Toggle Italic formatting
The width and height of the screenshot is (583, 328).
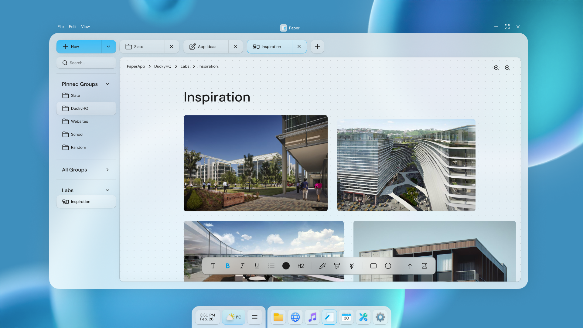[x=242, y=266]
